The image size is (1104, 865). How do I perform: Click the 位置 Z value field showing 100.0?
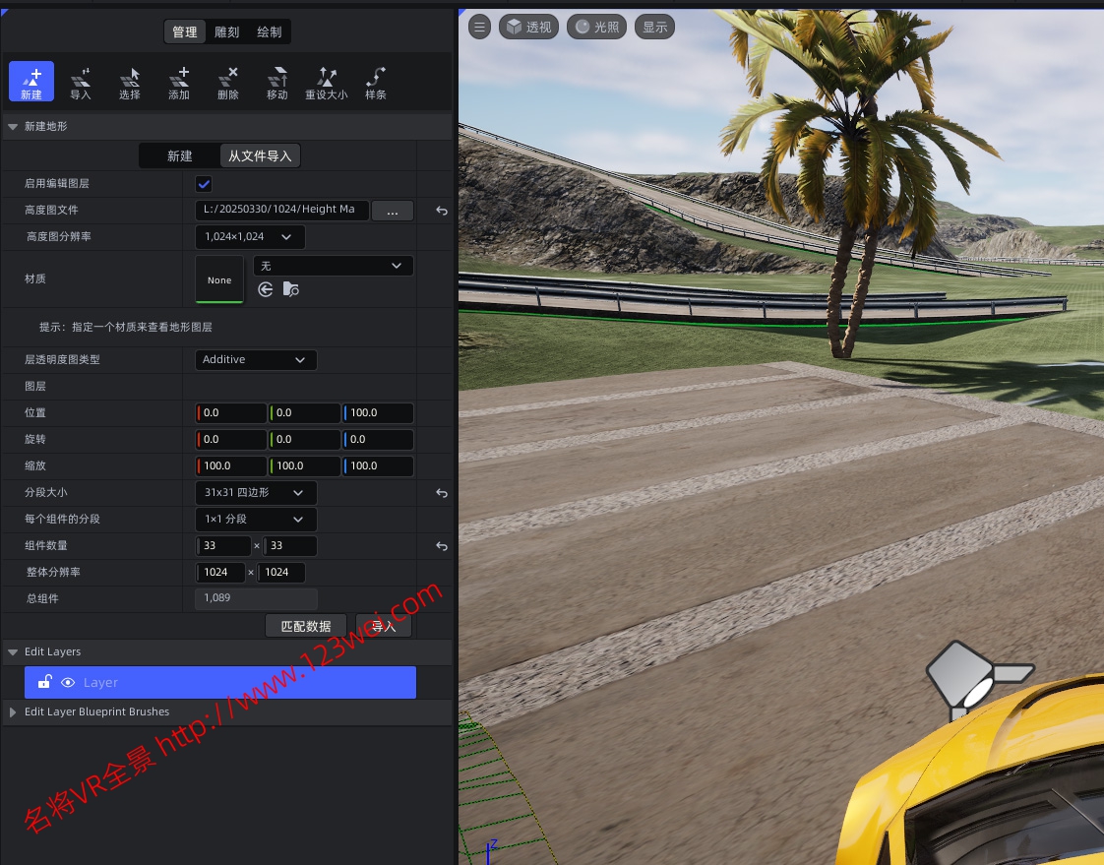378,413
